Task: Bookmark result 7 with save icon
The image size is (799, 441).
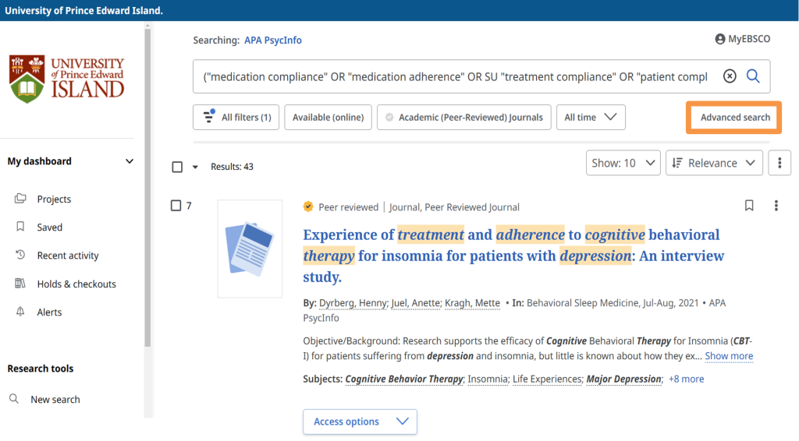Action: 749,206
